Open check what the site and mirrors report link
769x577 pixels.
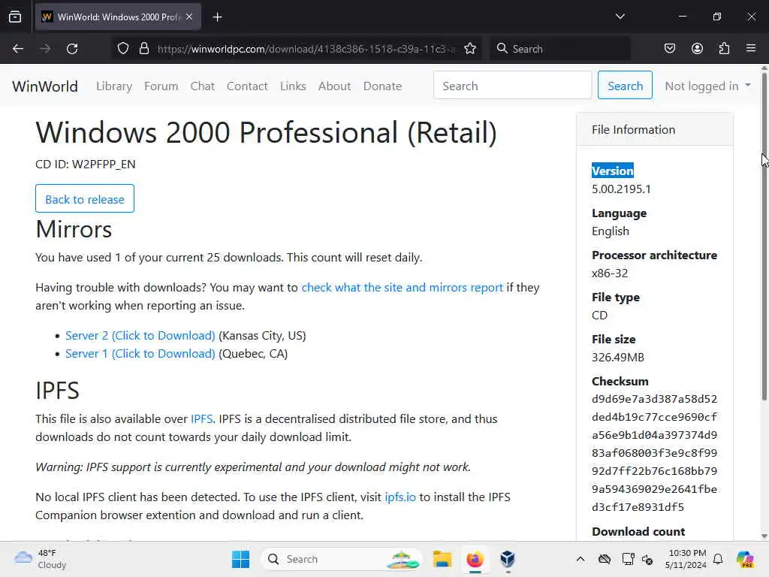click(403, 288)
